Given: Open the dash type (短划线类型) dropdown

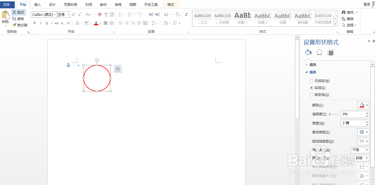Looking at the screenshot, I should (x=363, y=141).
